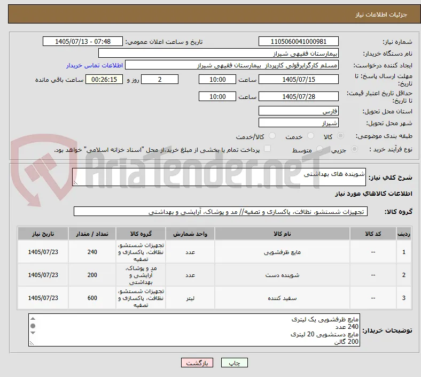This screenshot has height=377, width=421.
Task: Click the response deadline date 1405/07/15
Action: [298, 79]
